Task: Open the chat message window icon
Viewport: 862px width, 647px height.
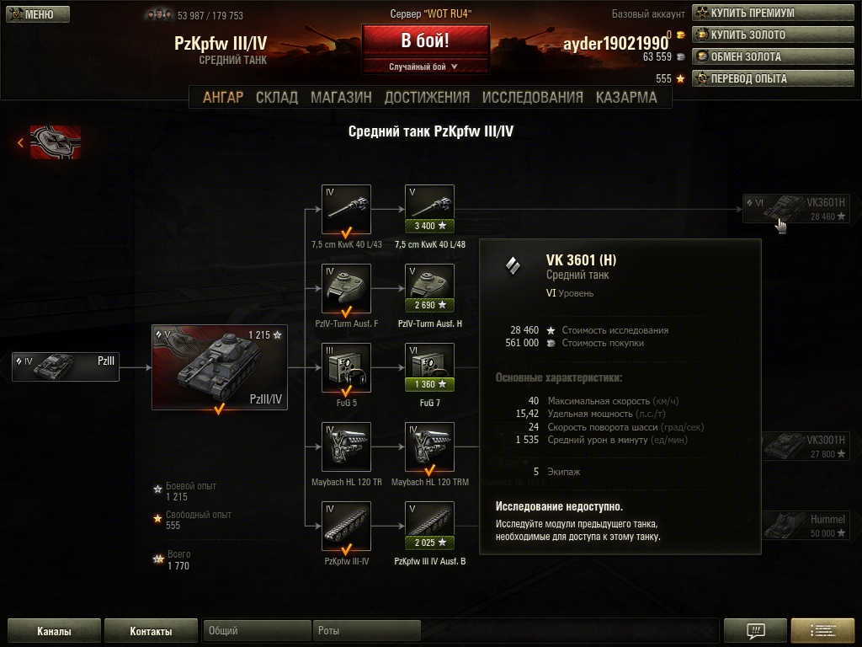Action: (755, 630)
